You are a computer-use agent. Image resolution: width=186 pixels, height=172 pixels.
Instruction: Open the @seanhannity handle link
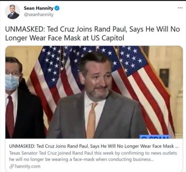point(39,15)
